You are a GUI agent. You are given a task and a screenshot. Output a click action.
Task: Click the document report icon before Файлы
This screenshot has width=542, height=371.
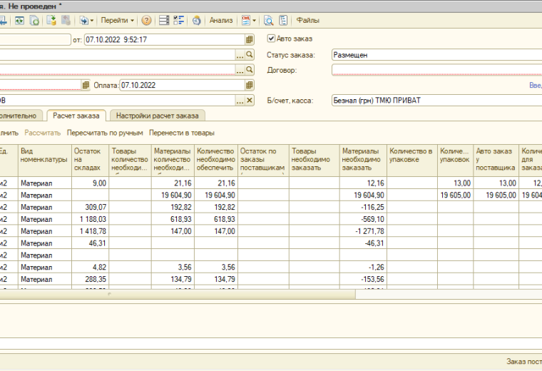click(284, 21)
